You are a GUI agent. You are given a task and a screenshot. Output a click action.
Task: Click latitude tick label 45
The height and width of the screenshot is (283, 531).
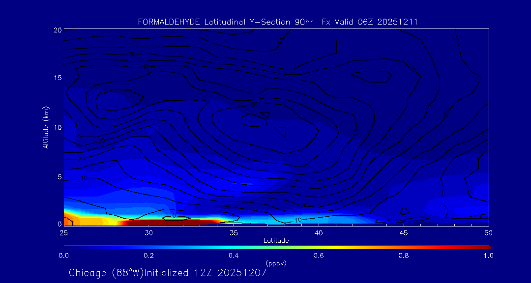click(404, 232)
